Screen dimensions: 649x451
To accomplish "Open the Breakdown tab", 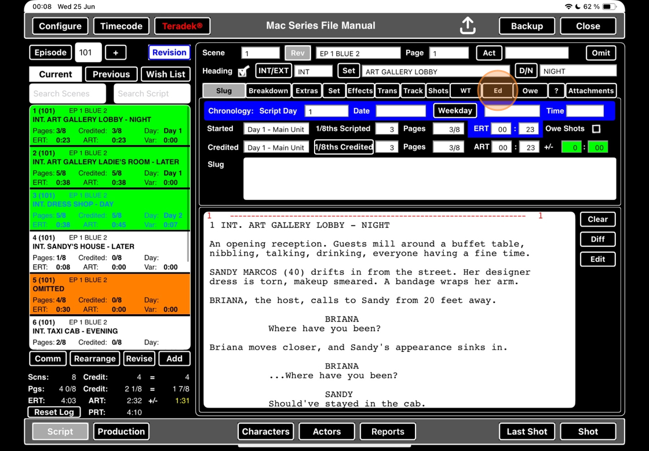I will click(x=268, y=90).
